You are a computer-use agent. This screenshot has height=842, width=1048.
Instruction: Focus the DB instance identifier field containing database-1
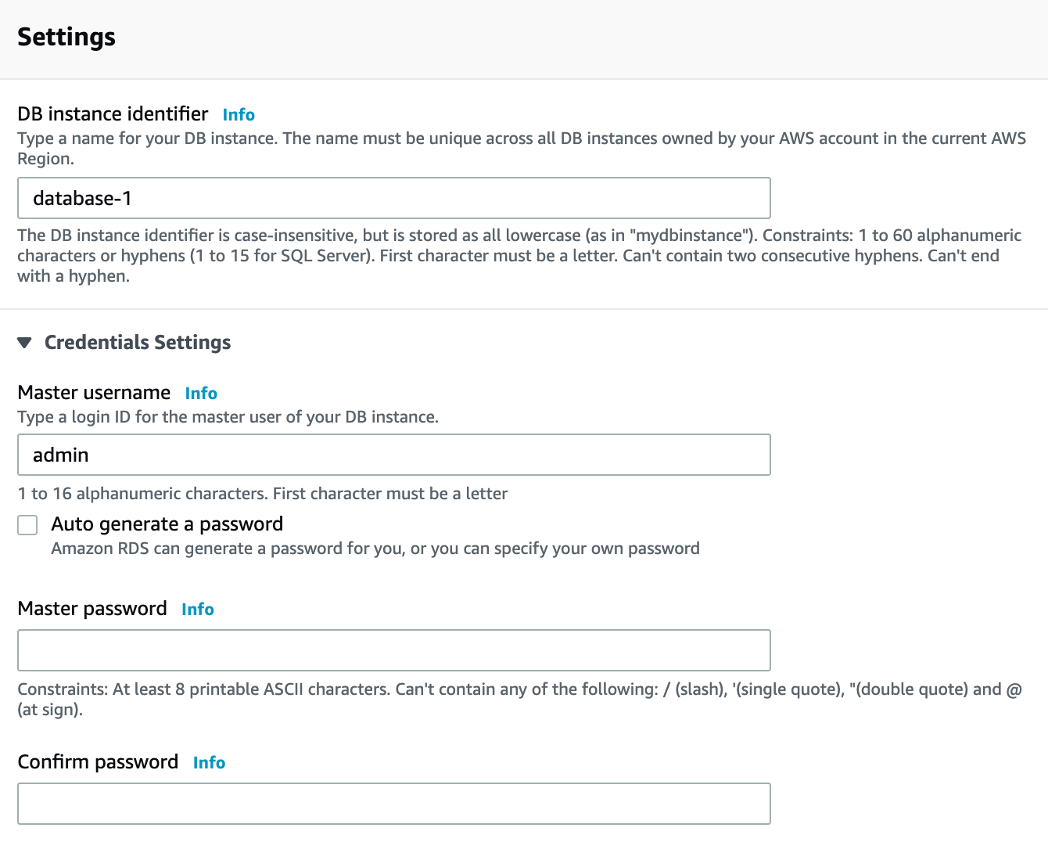coord(393,198)
